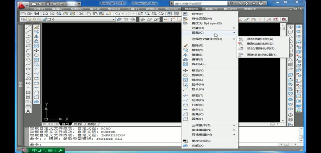321x153 pixels.
Task: Toggle the layer on/off lightbulb icon
Action: pyautogui.click(x=30, y=19)
